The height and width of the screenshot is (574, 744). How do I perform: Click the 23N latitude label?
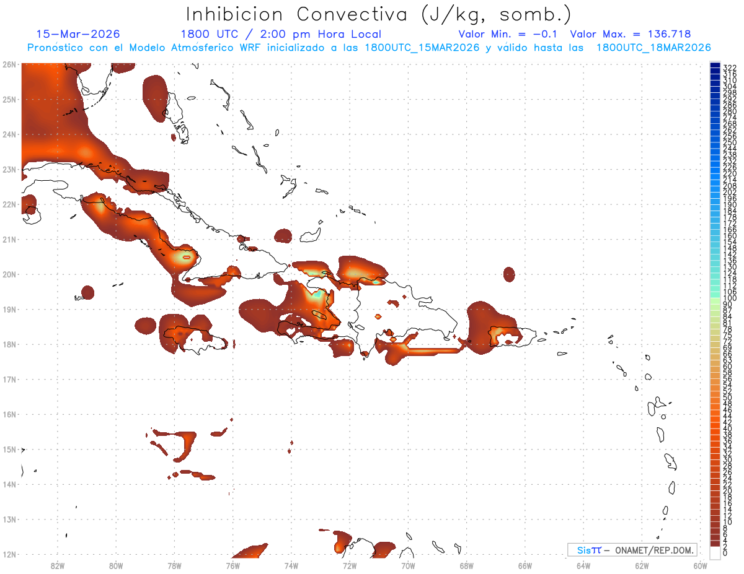pyautogui.click(x=9, y=169)
